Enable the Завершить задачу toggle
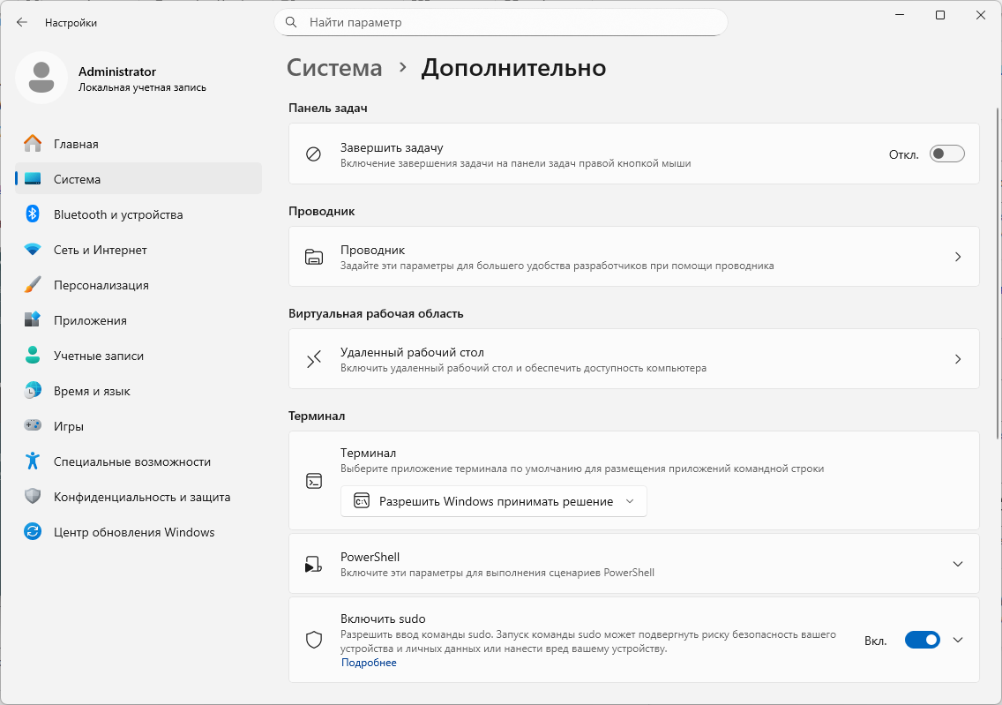This screenshot has width=1002, height=705. pos(946,154)
